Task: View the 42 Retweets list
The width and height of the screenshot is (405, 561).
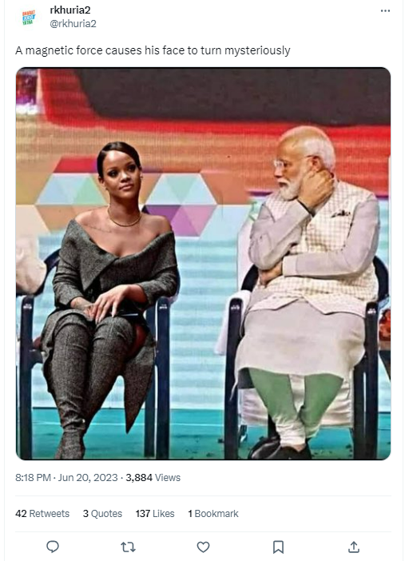Action: pyautogui.click(x=42, y=513)
